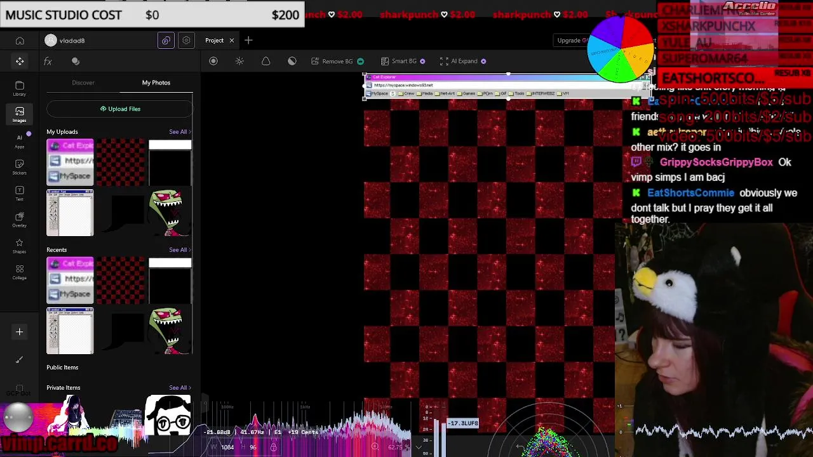Open the fx effects icon
This screenshot has width=813, height=457.
point(48,62)
